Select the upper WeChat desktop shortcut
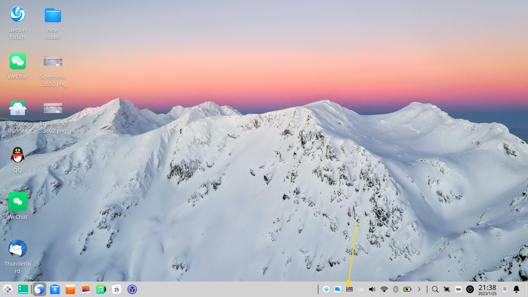Image resolution: width=528 pixels, height=297 pixels. click(x=18, y=66)
